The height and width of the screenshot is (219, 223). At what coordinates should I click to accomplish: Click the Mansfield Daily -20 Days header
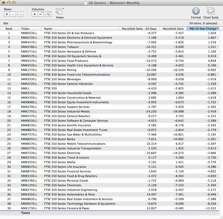[139, 29]
